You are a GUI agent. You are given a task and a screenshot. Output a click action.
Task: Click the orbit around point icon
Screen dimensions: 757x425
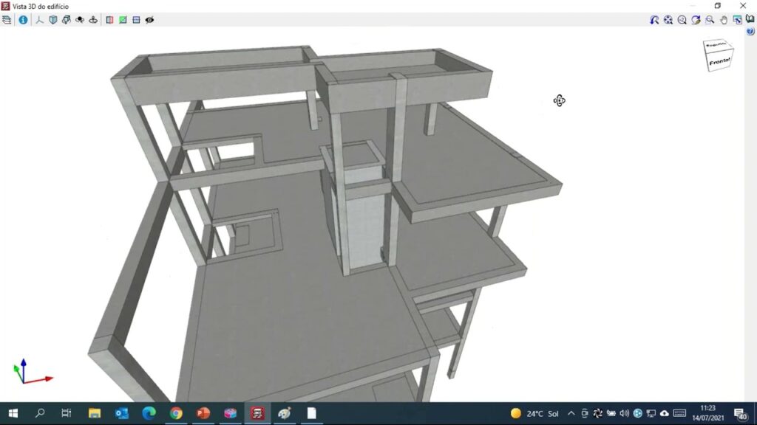pyautogui.click(x=93, y=20)
